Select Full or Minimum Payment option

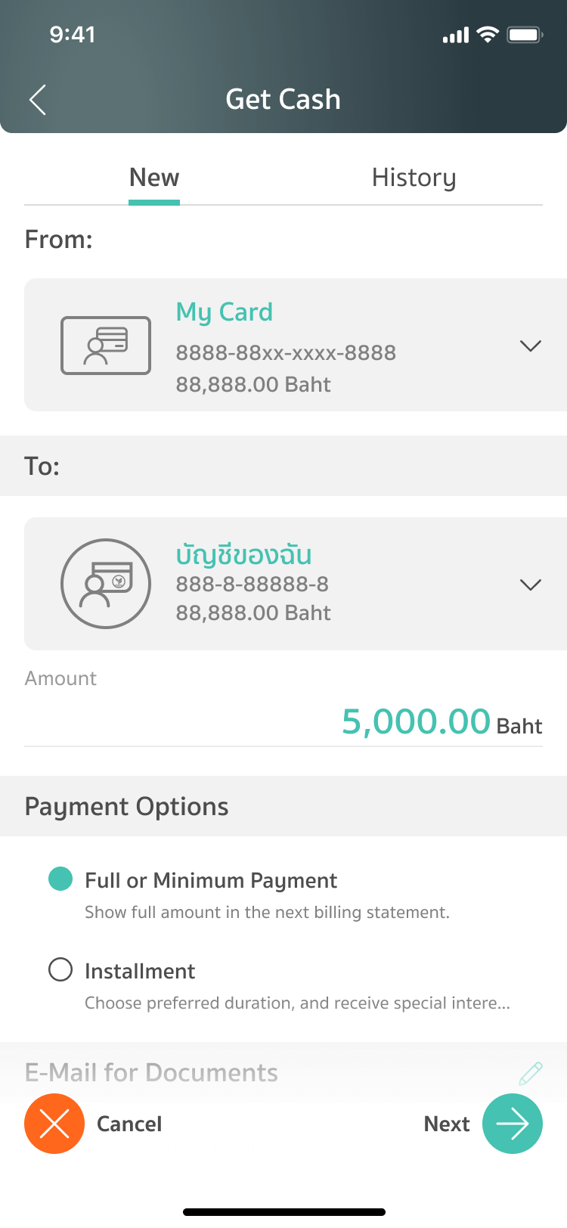point(60,879)
